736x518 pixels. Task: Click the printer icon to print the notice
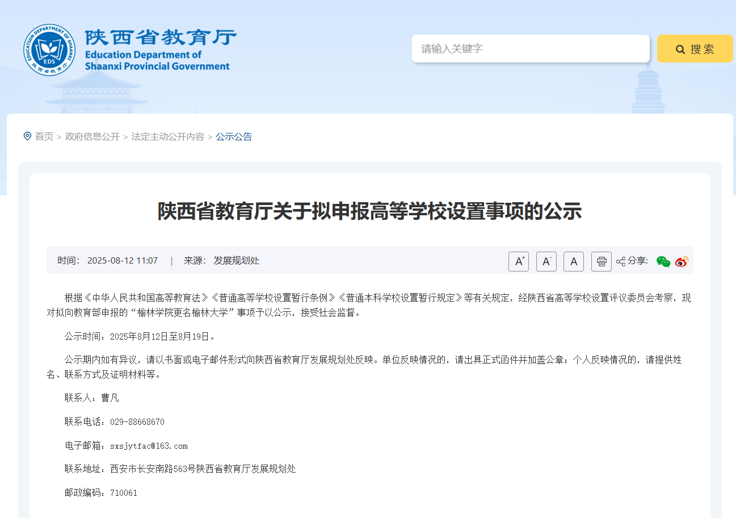601,261
